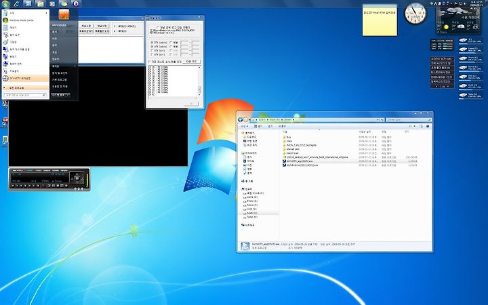Click the CPU meter gadget

click(442, 45)
